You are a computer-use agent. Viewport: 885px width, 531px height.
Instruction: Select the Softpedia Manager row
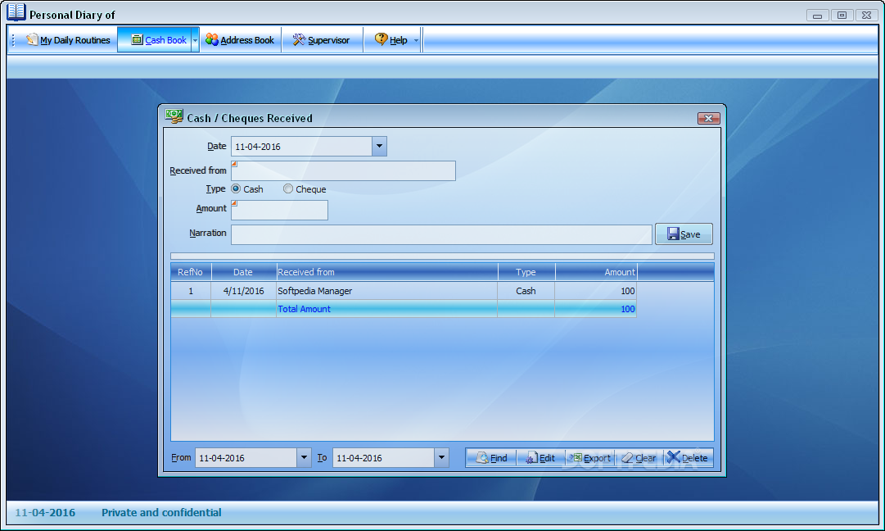[404, 291]
